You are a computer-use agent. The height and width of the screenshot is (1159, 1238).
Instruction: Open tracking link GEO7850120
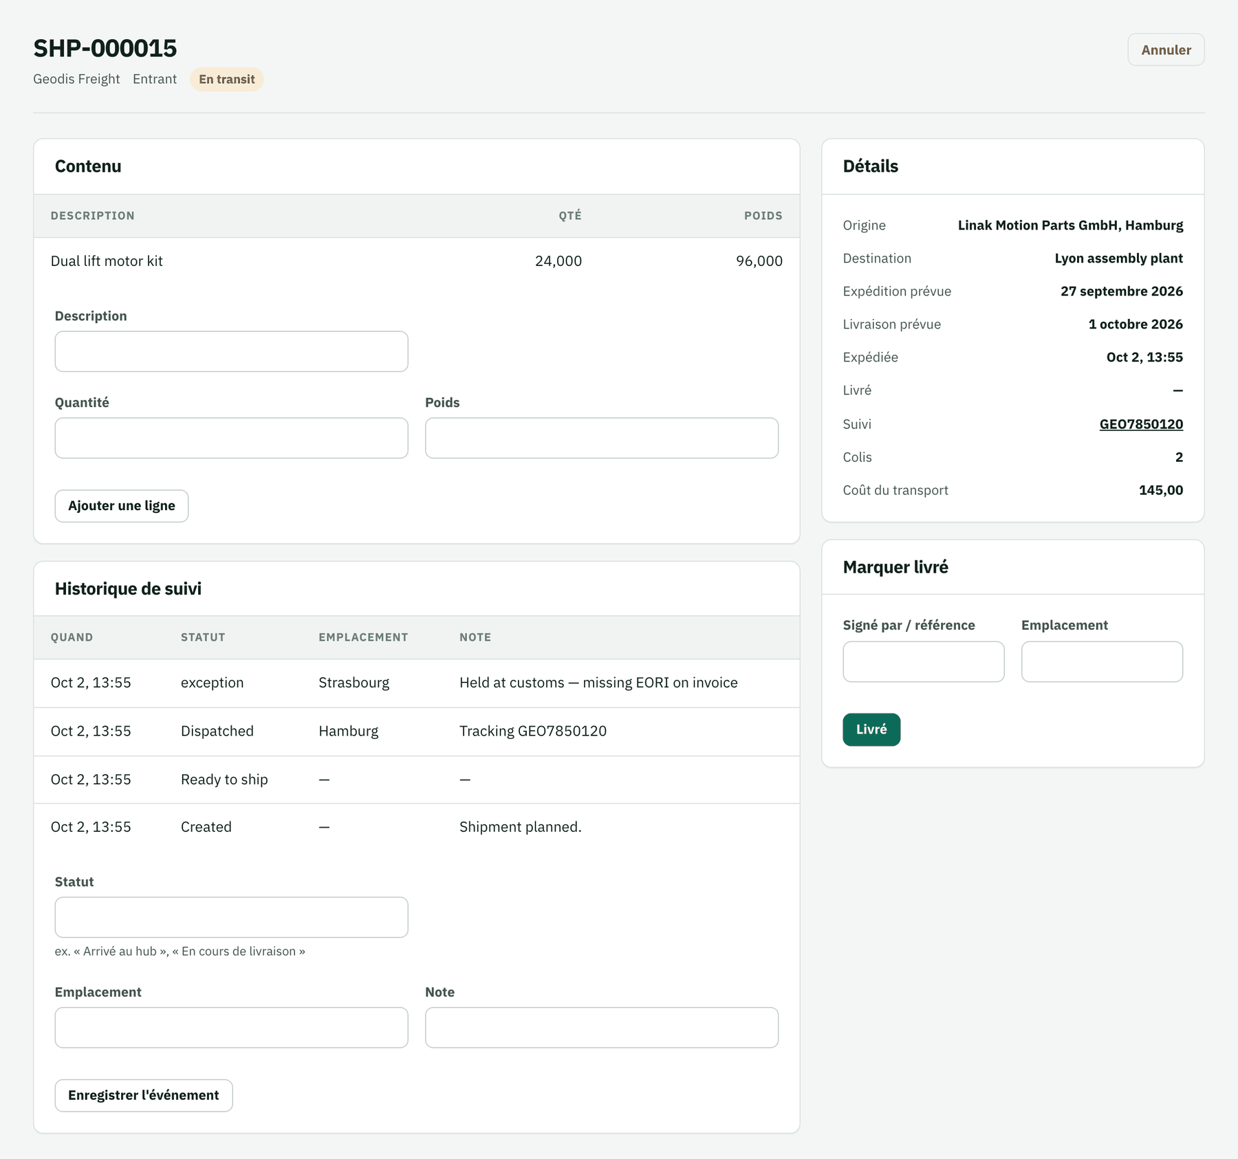(1141, 424)
